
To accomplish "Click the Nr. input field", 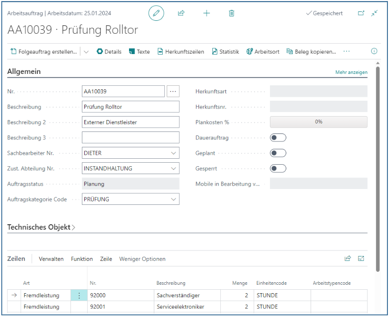I will pyautogui.click(x=123, y=91).
